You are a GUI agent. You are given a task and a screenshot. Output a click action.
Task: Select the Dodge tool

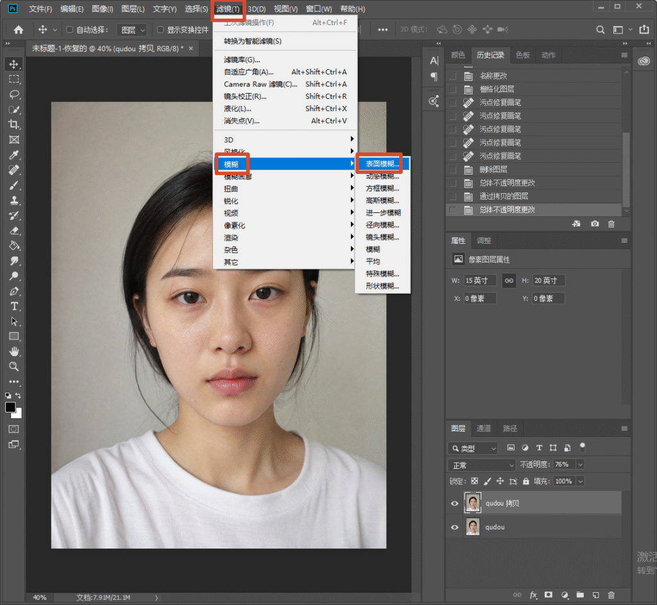pos(14,276)
